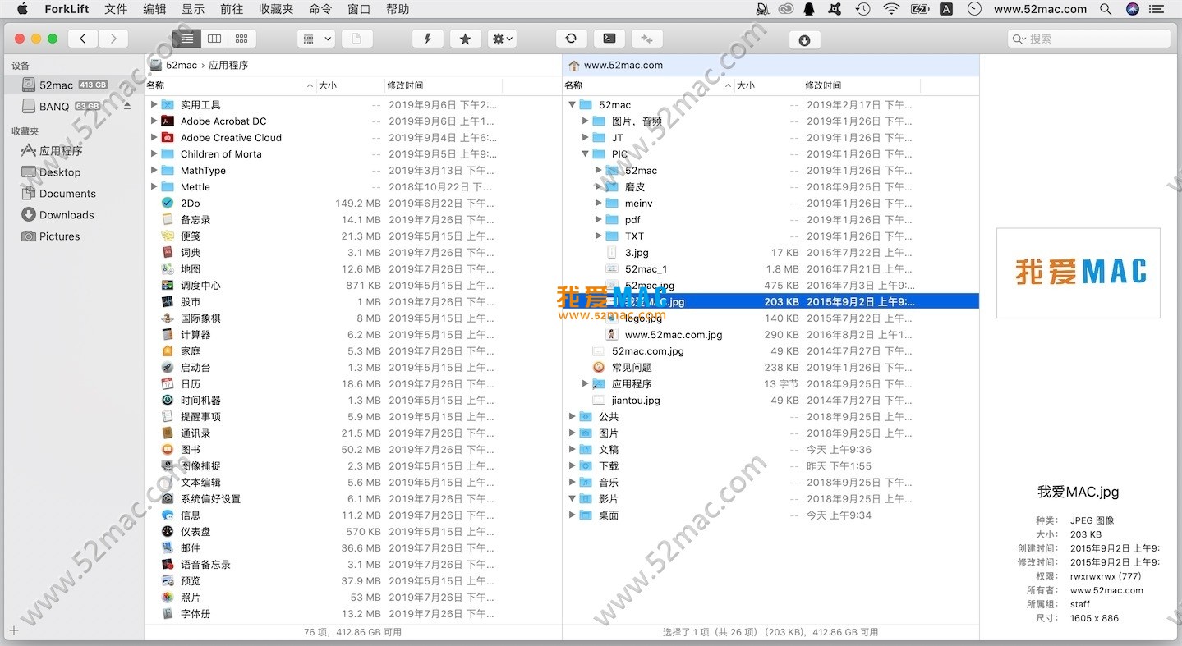
Task: Open the Time Machine menu bar icon
Action: coord(862,9)
